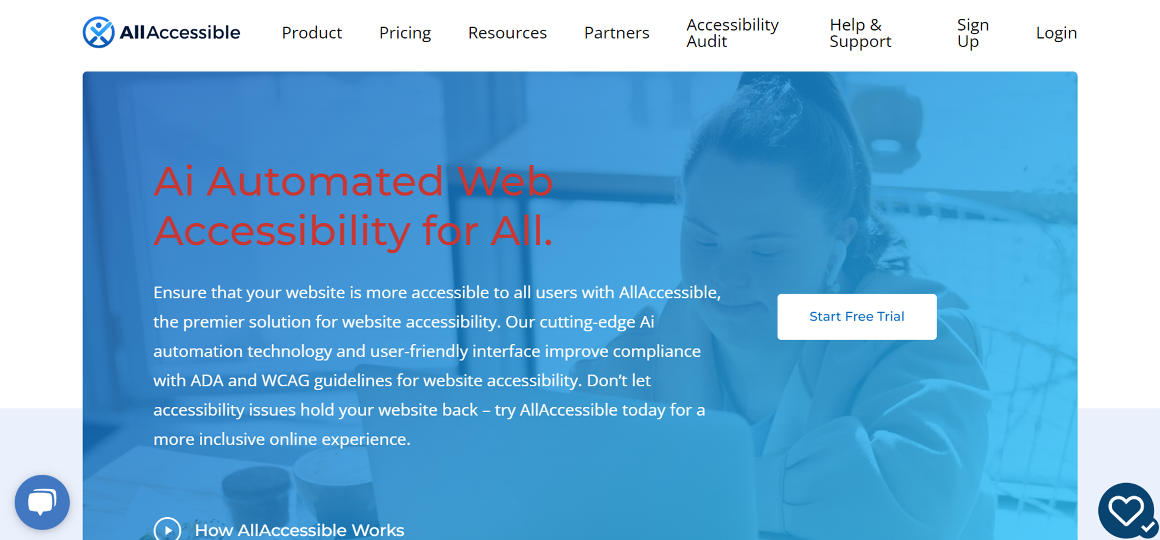This screenshot has width=1160, height=540.
Task: Click the How AllAccessible Works text link
Action: pyautogui.click(x=299, y=530)
